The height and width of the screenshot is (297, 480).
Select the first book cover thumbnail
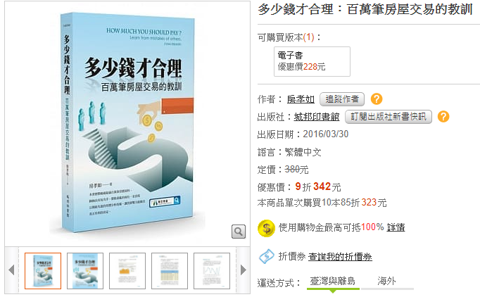tap(43, 271)
